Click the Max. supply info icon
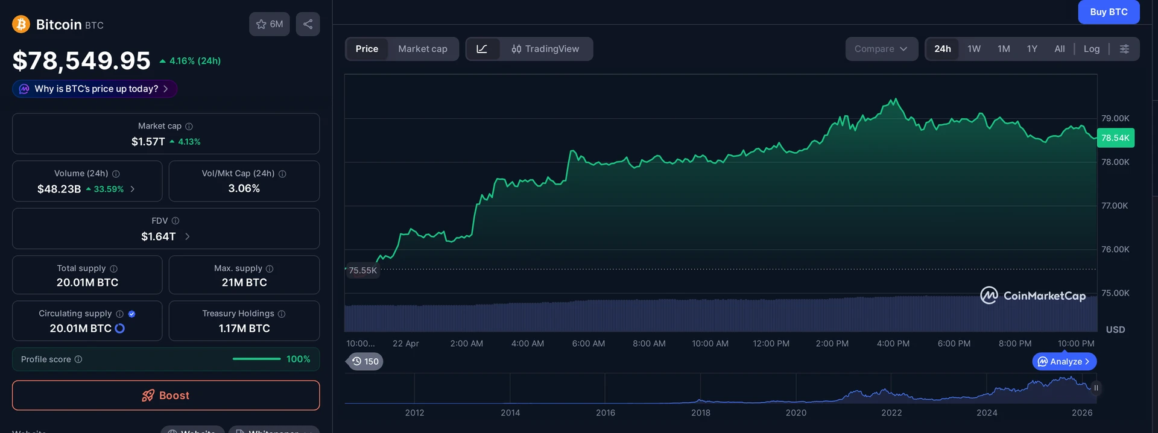 point(270,268)
